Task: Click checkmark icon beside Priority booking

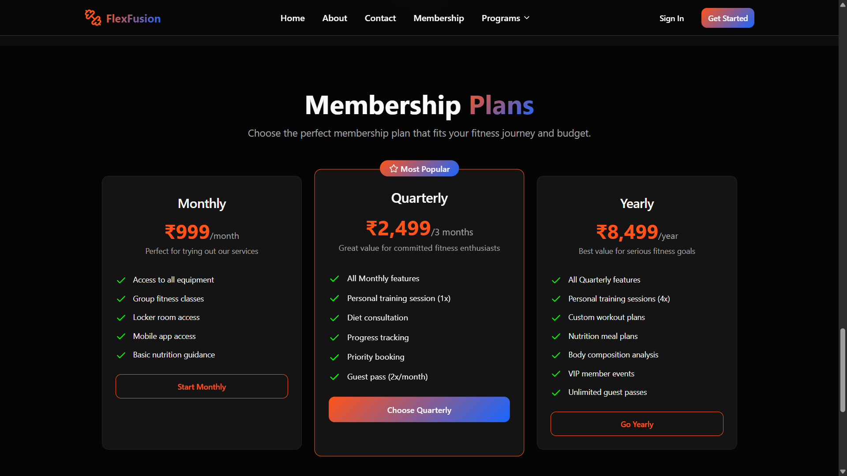Action: [x=335, y=357]
